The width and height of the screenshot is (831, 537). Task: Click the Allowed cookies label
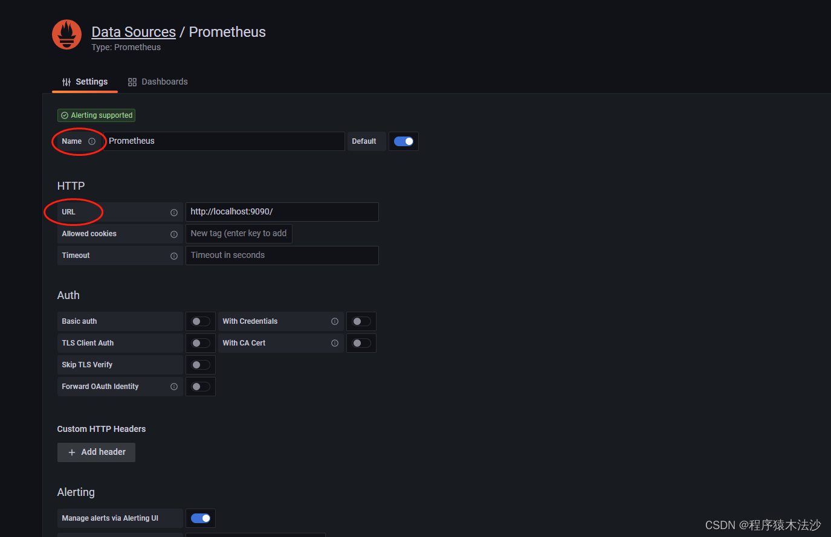coord(89,234)
